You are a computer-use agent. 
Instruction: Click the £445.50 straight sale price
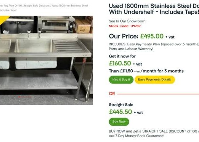[120, 112]
